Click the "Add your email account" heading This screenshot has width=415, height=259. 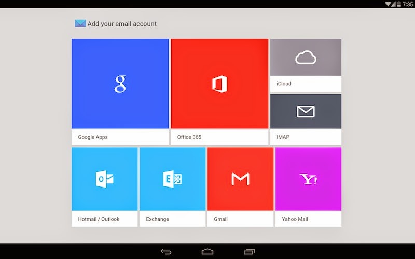tap(122, 24)
